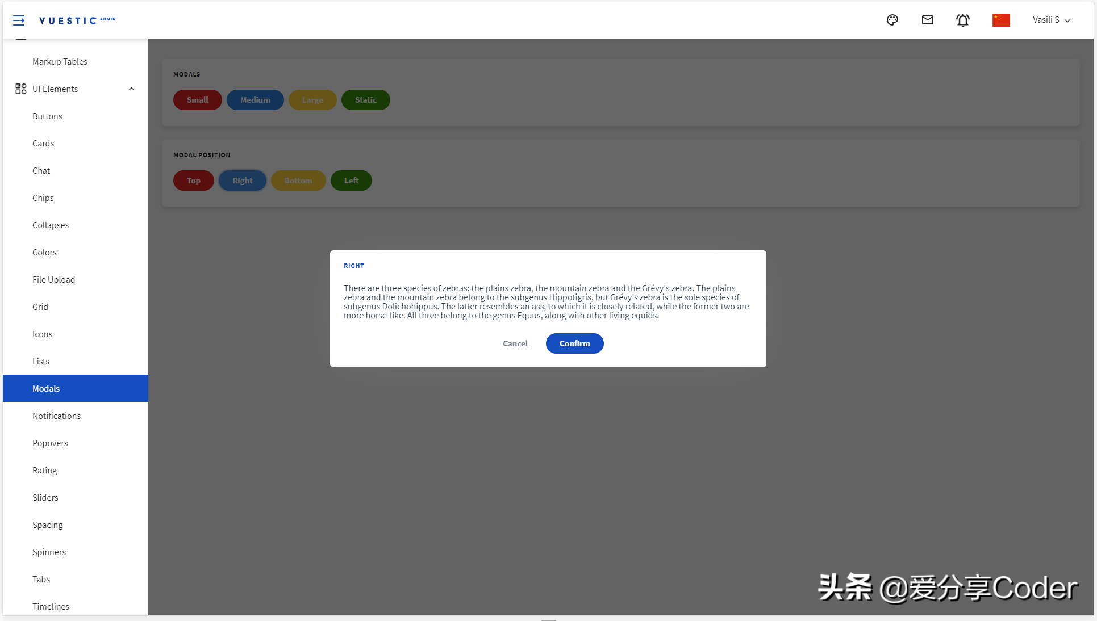The width and height of the screenshot is (1097, 621).
Task: Click the hamburger menu icon
Action: [18, 19]
